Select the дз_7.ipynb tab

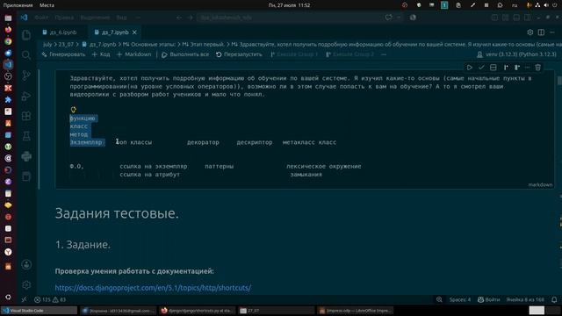click(x=115, y=32)
